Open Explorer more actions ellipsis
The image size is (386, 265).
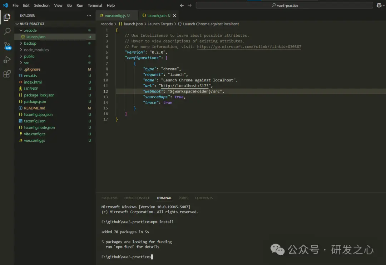click(89, 16)
